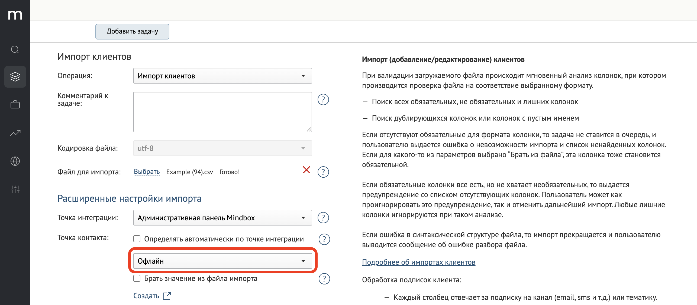The image size is (697, 305).
Task: Enable Брать значение из файла импорта checkbox
Action: click(137, 278)
